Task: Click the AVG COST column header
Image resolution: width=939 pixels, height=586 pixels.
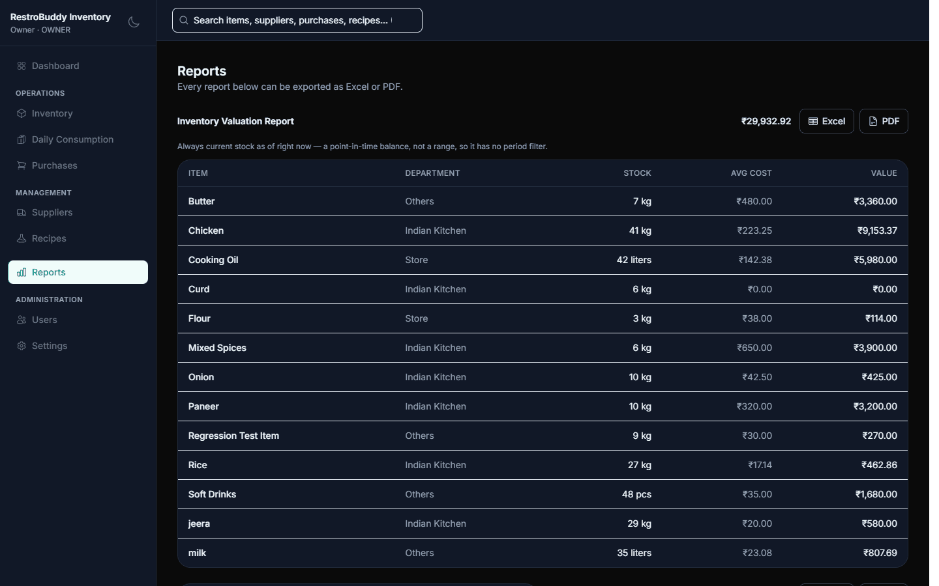Action: [x=751, y=173]
